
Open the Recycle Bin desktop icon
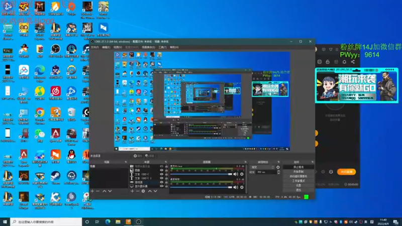[x=71, y=115]
